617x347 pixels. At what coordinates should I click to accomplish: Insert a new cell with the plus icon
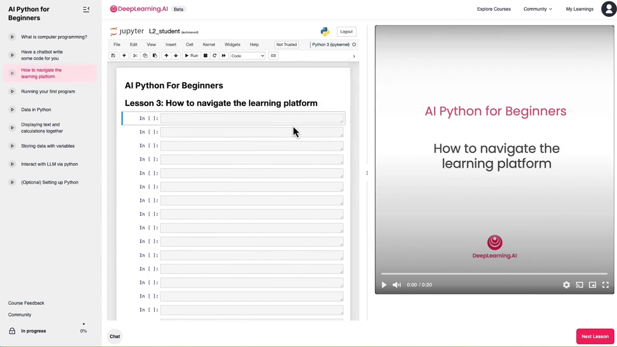[124, 56]
